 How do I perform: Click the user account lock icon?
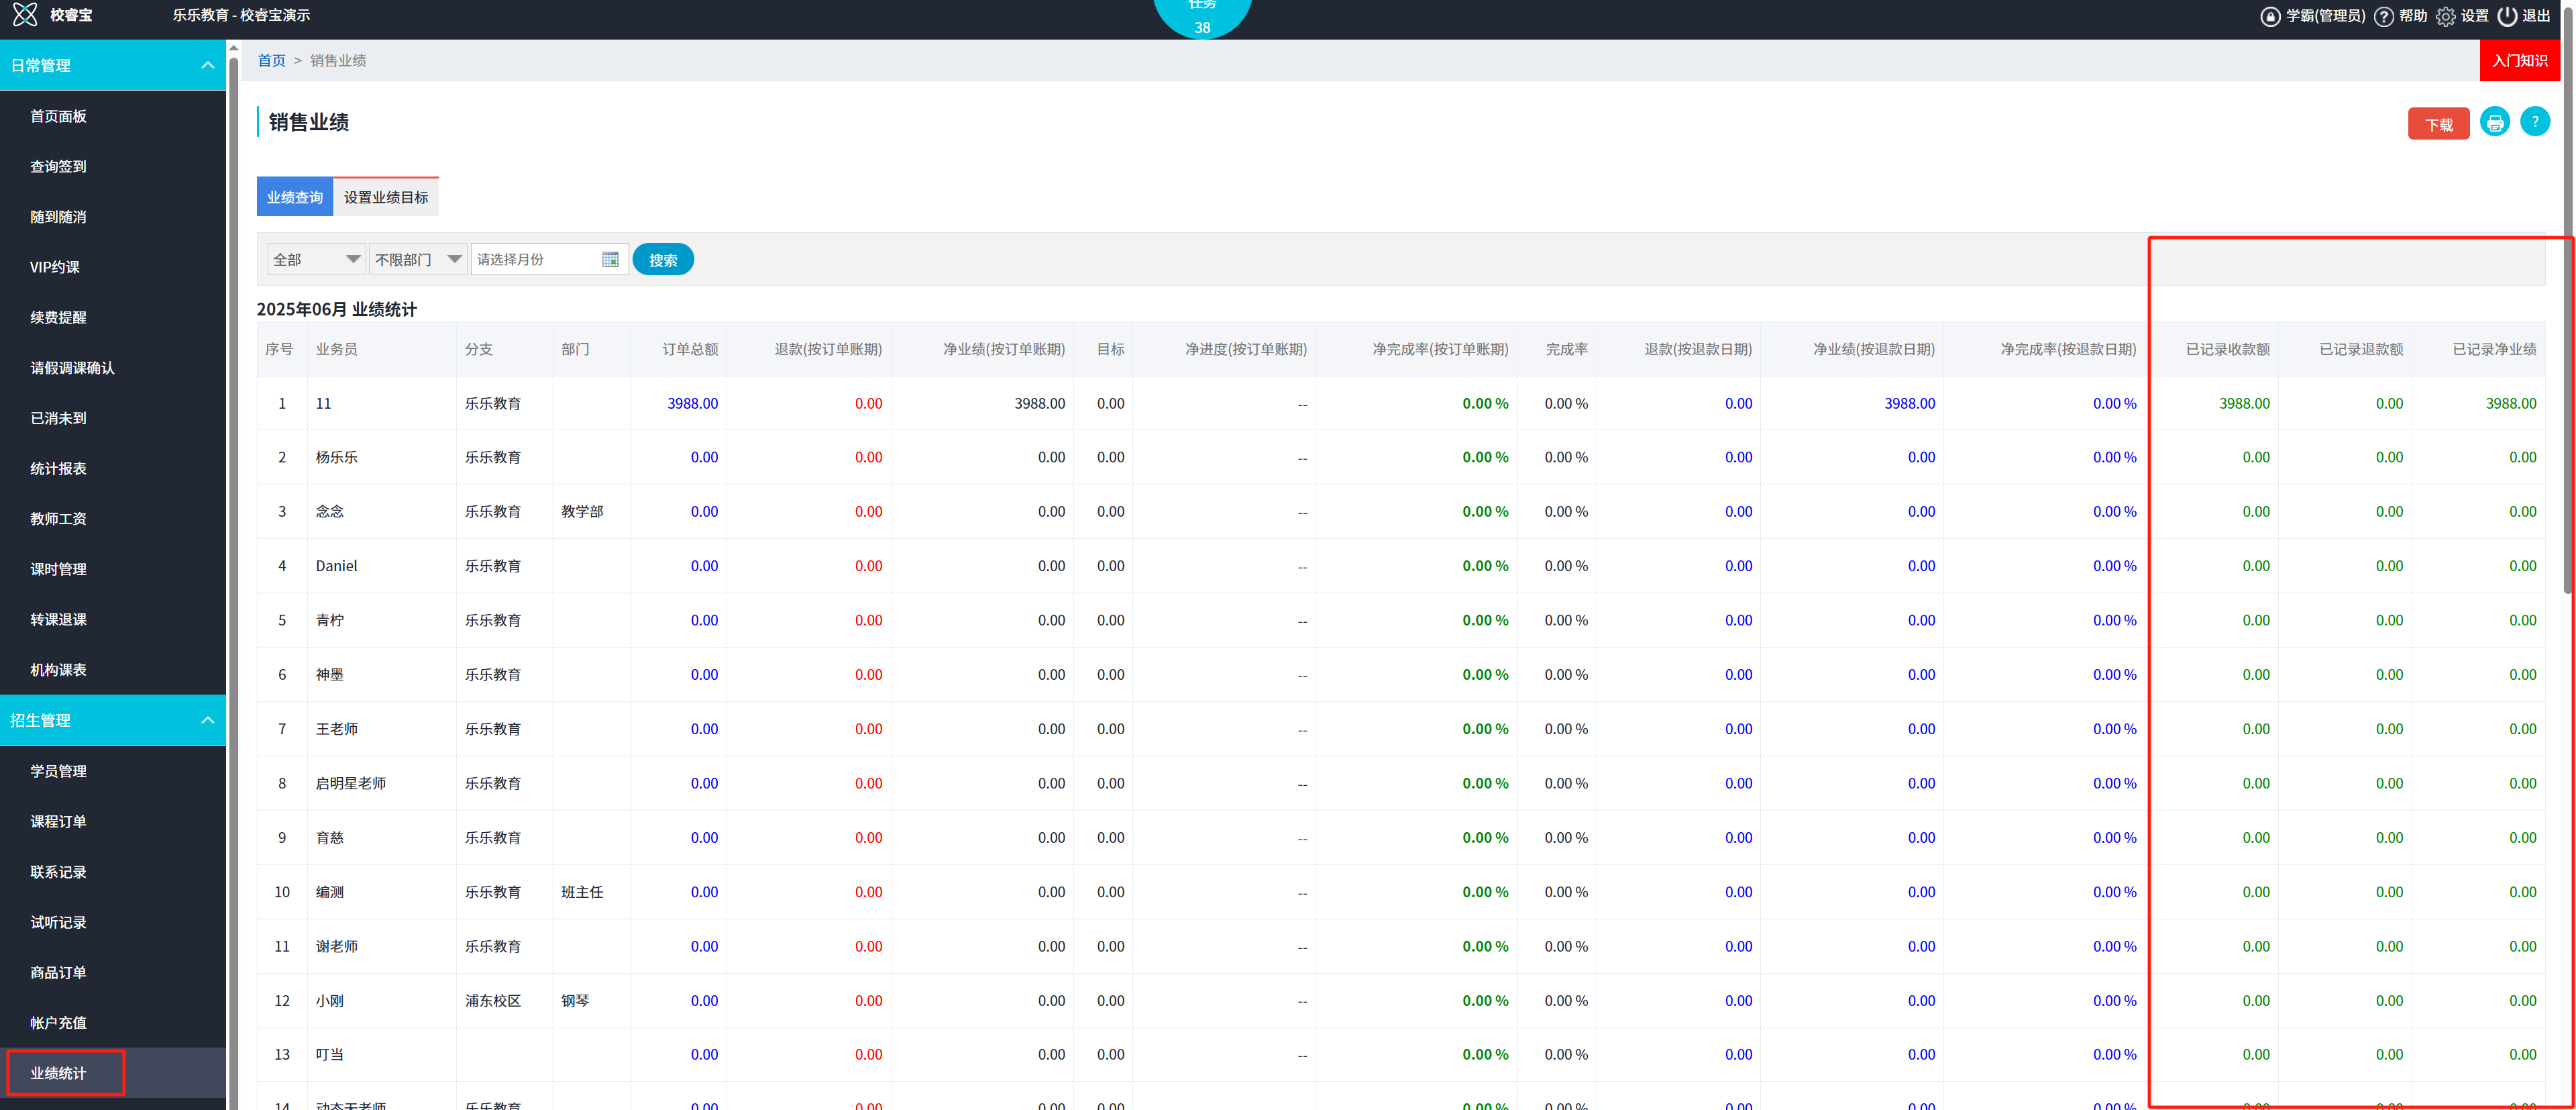coord(2270,16)
